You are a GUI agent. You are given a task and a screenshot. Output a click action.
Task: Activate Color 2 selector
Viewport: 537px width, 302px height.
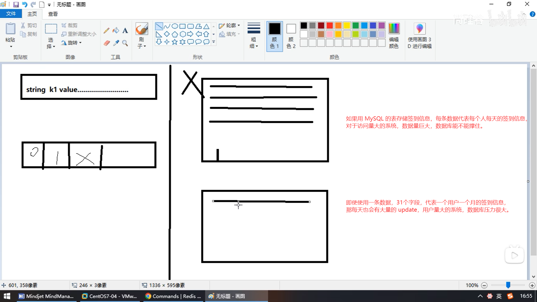tap(291, 36)
